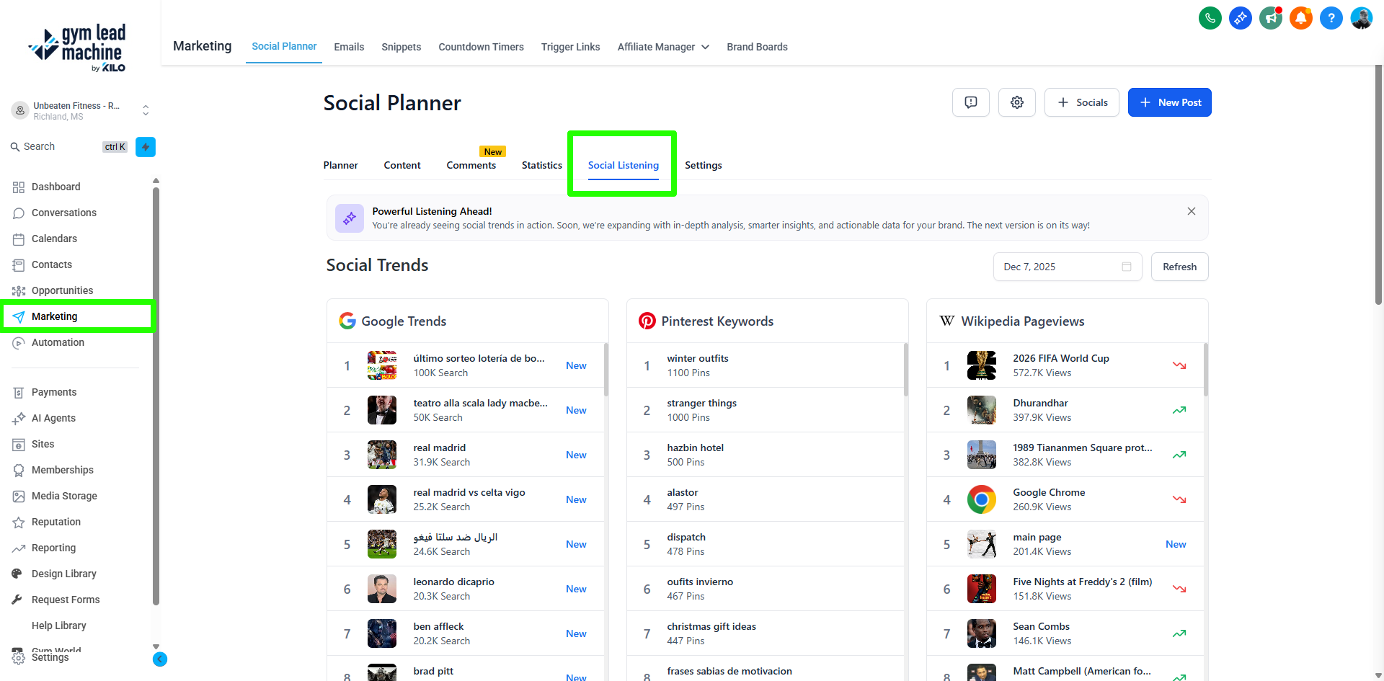This screenshot has height=681, width=1384.
Task: Go to Trigger Links tab
Action: coord(571,47)
